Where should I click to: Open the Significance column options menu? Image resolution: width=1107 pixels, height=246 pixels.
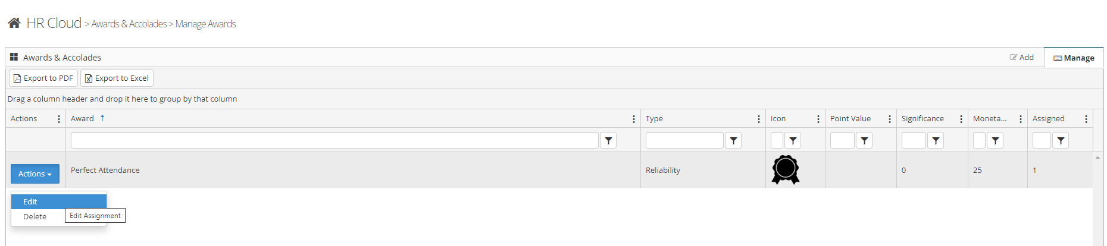point(961,119)
